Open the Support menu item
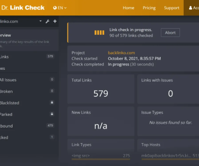The image size is (199, 166). [171, 8]
